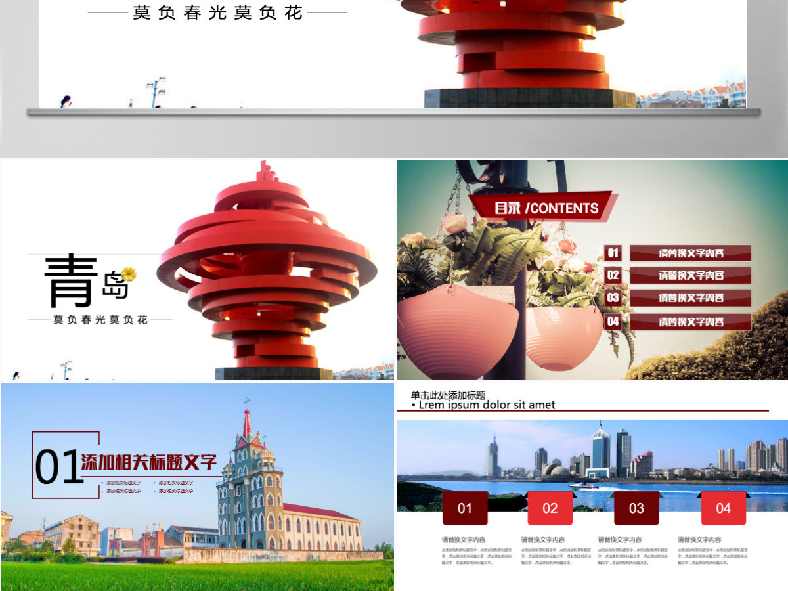This screenshot has height=591, width=788.
Task: Select the 02 number box in contents list
Action: (x=613, y=275)
